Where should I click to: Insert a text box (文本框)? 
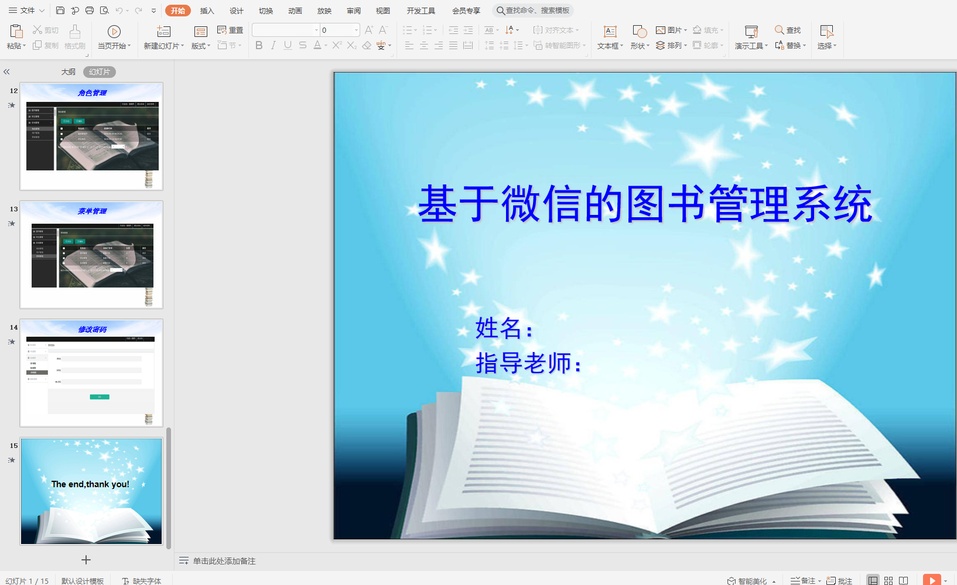click(x=610, y=36)
